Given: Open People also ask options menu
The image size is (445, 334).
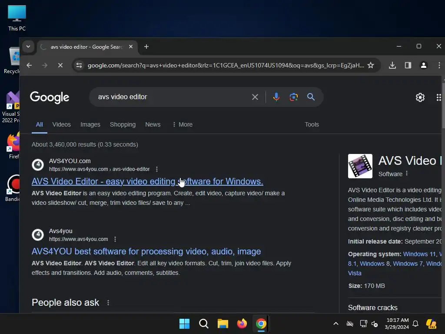Looking at the screenshot, I should (108, 303).
